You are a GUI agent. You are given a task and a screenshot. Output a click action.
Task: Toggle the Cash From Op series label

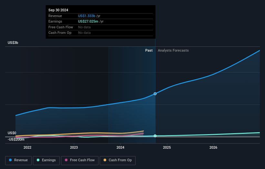click(x=120, y=160)
